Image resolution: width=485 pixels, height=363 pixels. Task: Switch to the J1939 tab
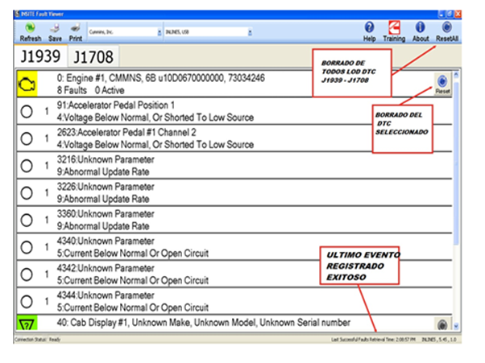pyautogui.click(x=39, y=56)
